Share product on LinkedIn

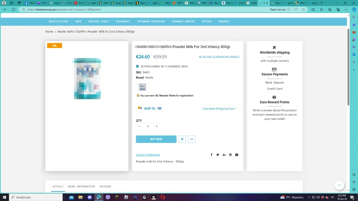224,155
